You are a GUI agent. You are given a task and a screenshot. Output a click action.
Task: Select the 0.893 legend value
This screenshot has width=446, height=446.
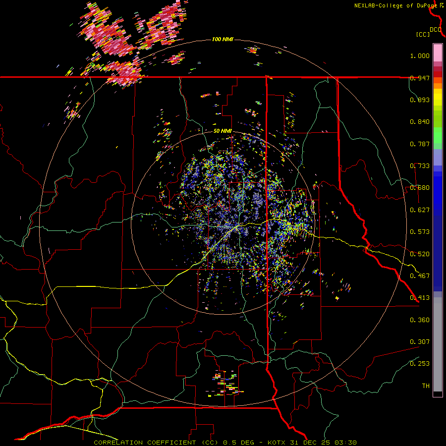420,100
